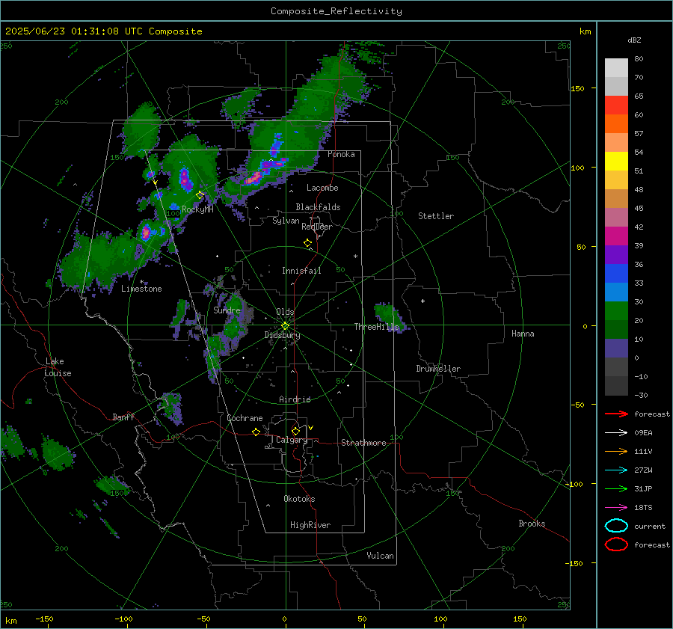The width and height of the screenshot is (673, 629).
Task: Click the Lacombe city label
Action: [322, 188]
